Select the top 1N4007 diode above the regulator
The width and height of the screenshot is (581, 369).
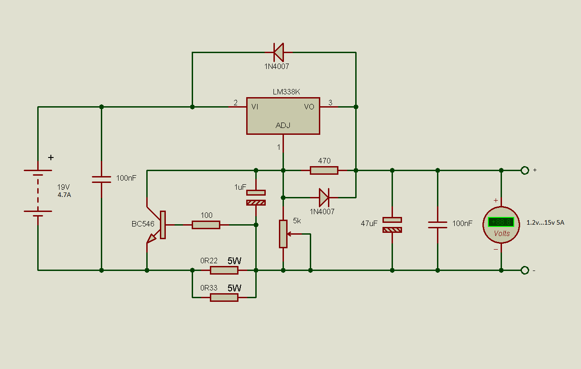pos(278,52)
